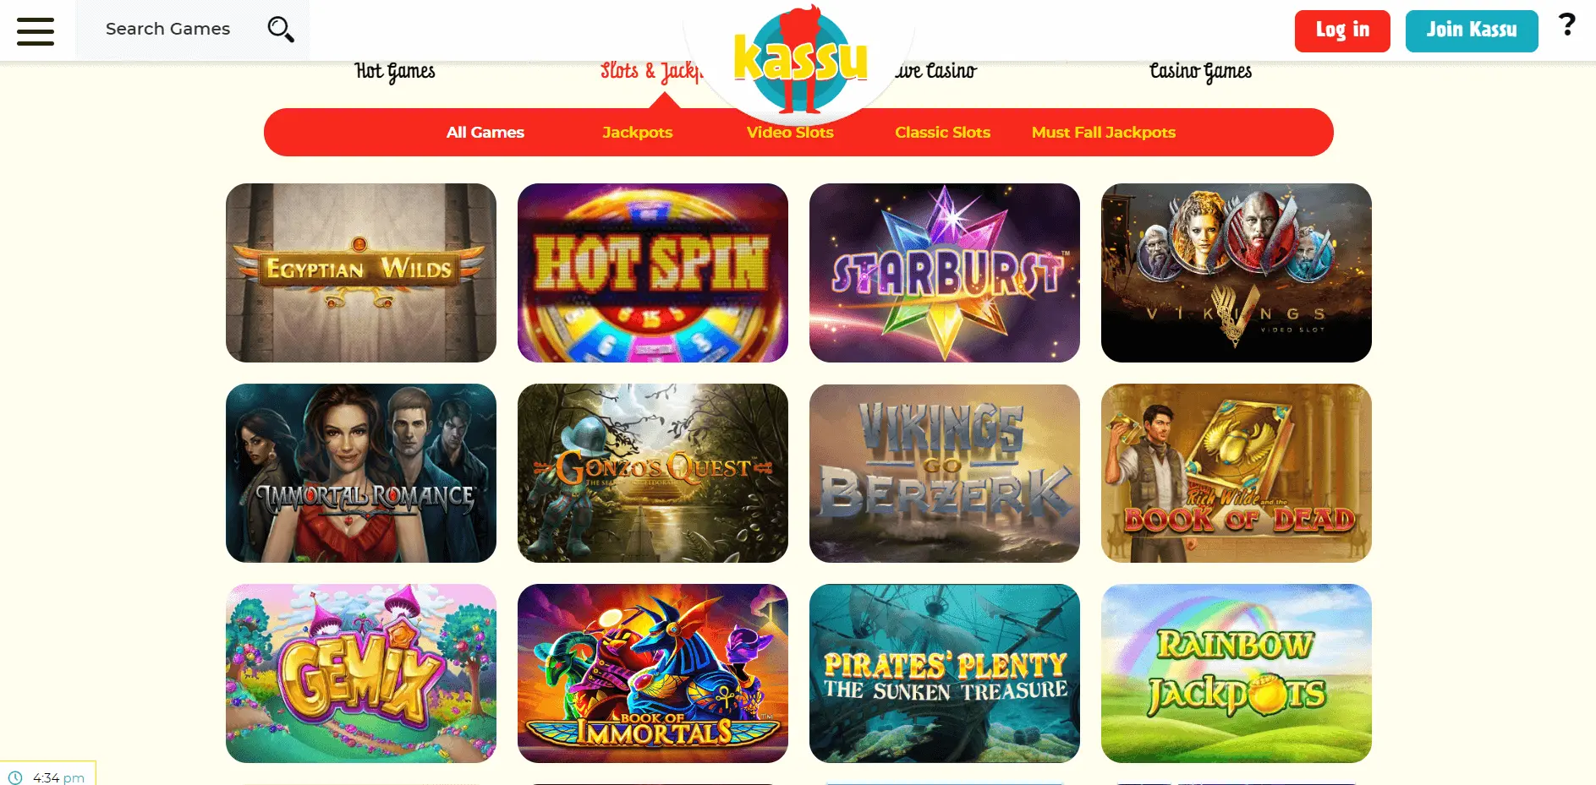Launch the Starburst game tile

tap(945, 273)
